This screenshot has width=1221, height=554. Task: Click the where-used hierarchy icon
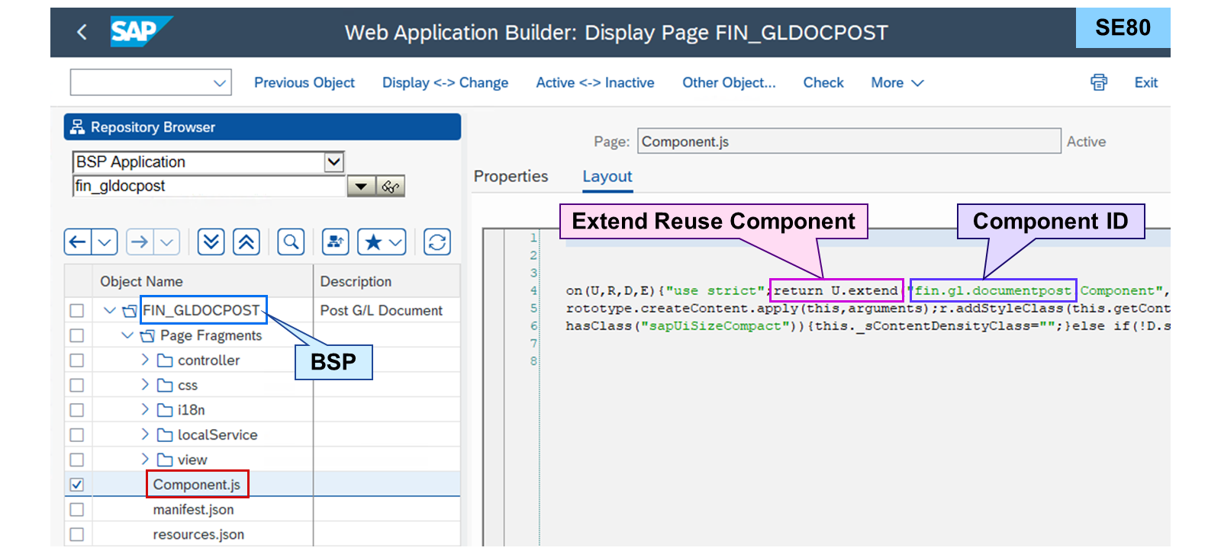click(335, 242)
